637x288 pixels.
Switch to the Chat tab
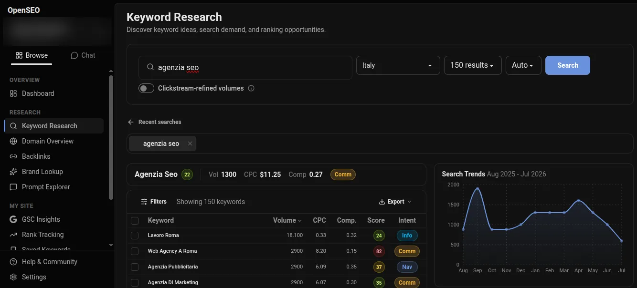click(83, 55)
